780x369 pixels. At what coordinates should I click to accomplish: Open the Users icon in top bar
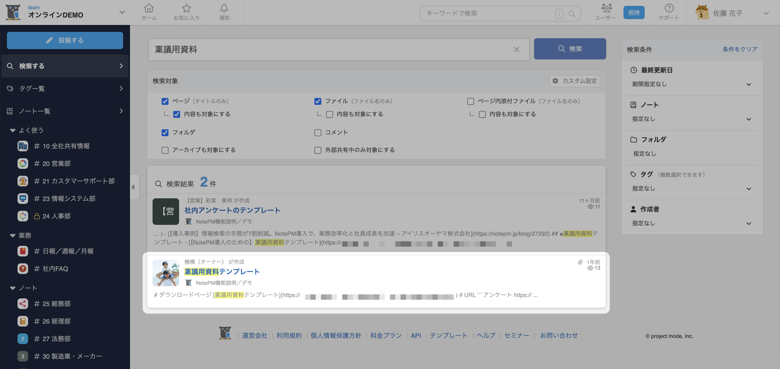point(606,8)
